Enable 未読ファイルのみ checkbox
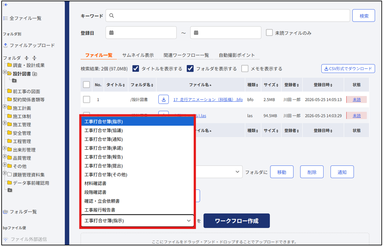 coord(269,33)
